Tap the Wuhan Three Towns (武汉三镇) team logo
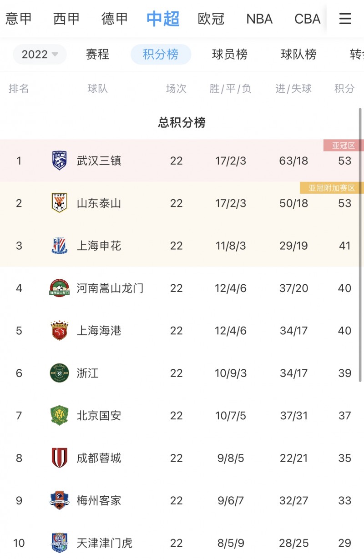 (x=59, y=161)
